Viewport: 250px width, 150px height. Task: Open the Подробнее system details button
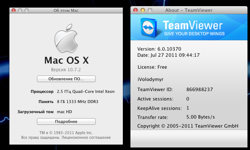[x=66, y=121]
